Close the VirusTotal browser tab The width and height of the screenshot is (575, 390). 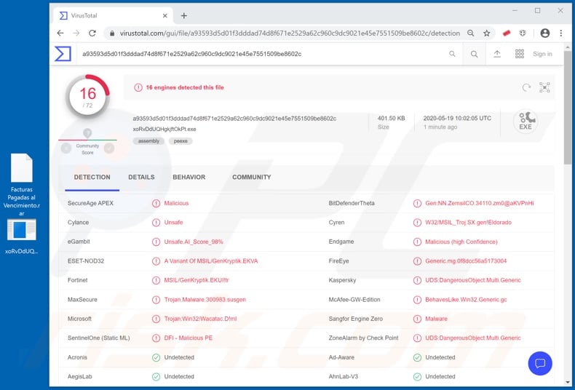coord(165,15)
